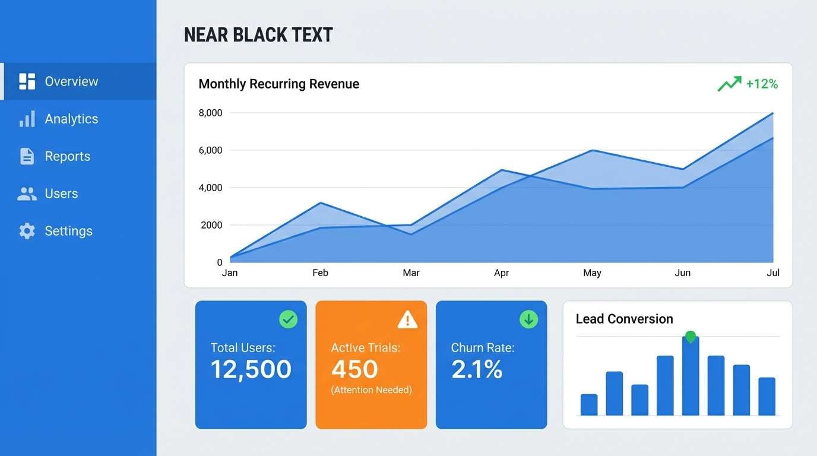Select the Overview dashboard icon
Viewport: 817px width, 456px height.
coord(27,81)
